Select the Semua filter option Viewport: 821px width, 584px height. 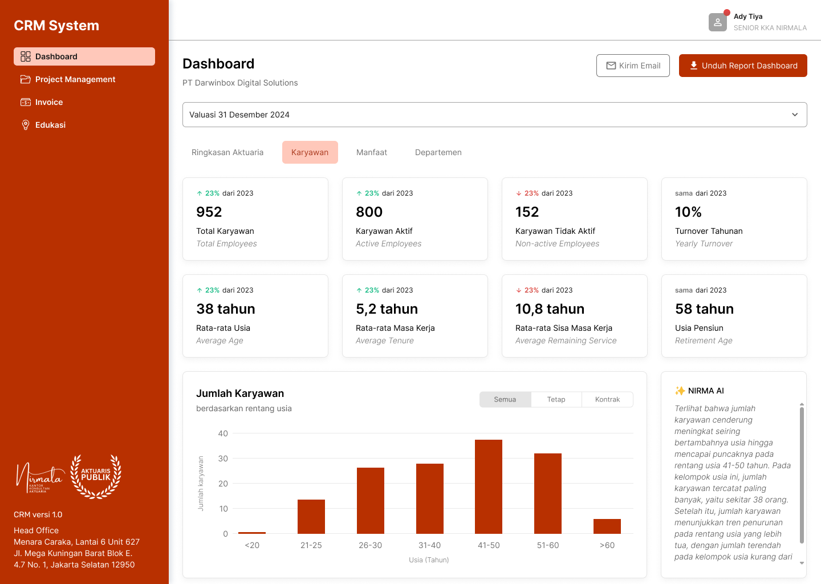(505, 399)
